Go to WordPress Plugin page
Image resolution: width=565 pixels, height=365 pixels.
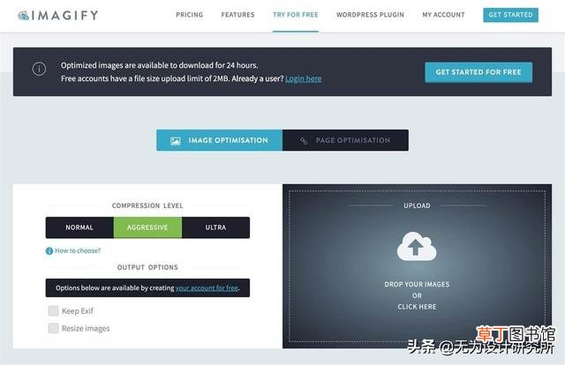tap(370, 15)
